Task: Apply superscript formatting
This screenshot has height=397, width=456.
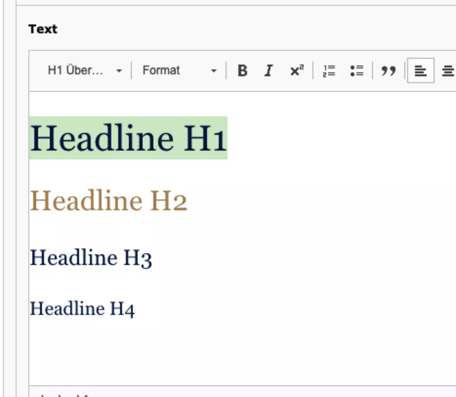Action: tap(297, 71)
